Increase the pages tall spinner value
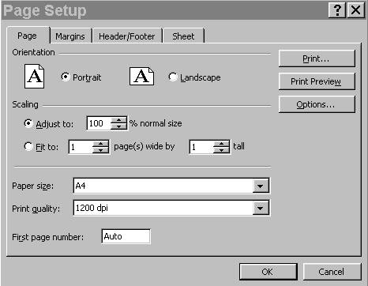368x286 pixels. pyautogui.click(x=221, y=144)
